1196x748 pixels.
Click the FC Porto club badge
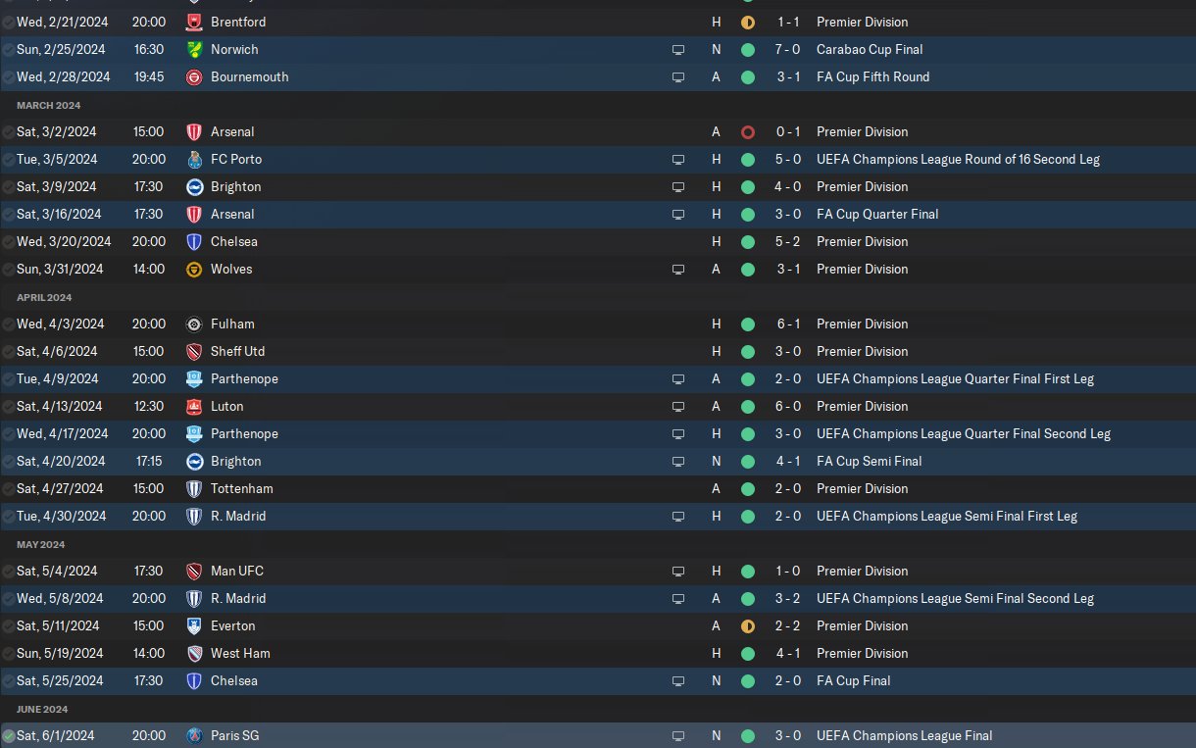coord(194,159)
